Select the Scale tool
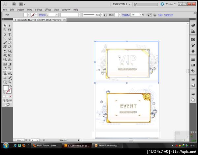198x155 pixels. pos(10,51)
